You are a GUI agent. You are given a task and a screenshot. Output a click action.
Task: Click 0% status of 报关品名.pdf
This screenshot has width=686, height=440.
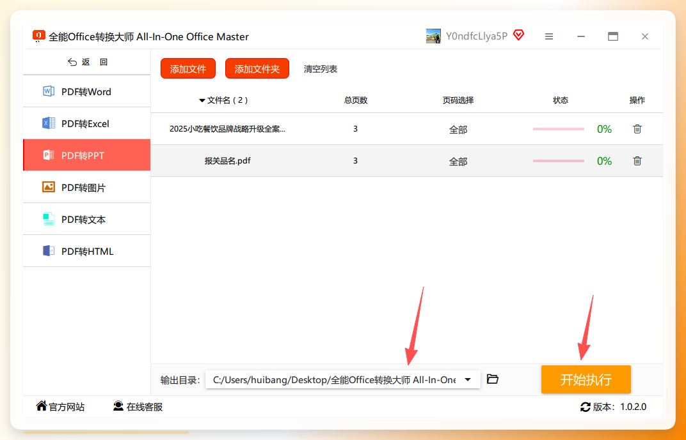click(x=604, y=161)
